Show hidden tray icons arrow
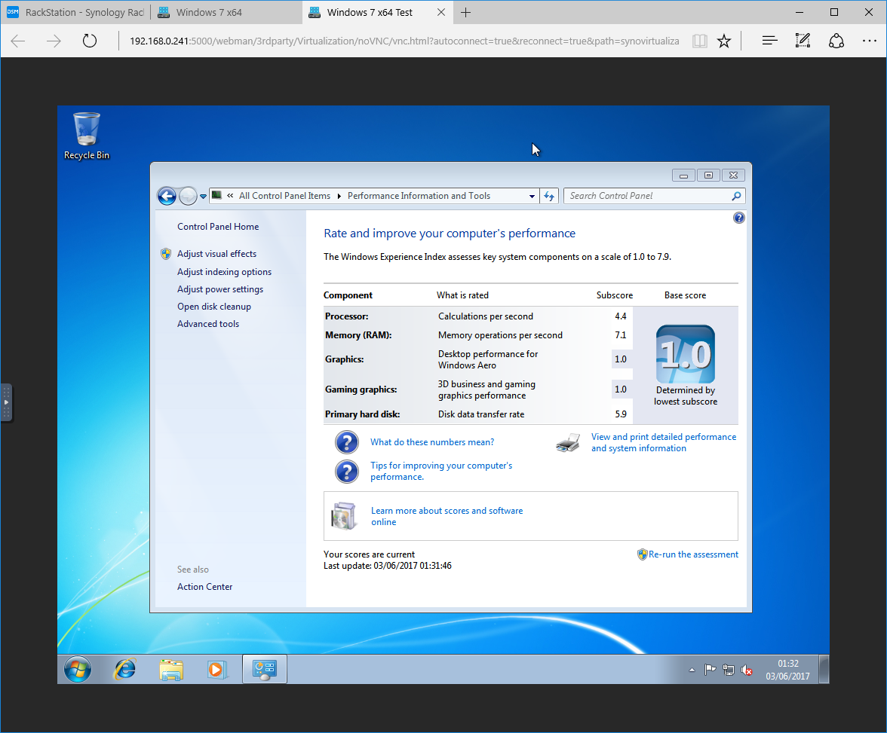887x733 pixels. (x=691, y=670)
